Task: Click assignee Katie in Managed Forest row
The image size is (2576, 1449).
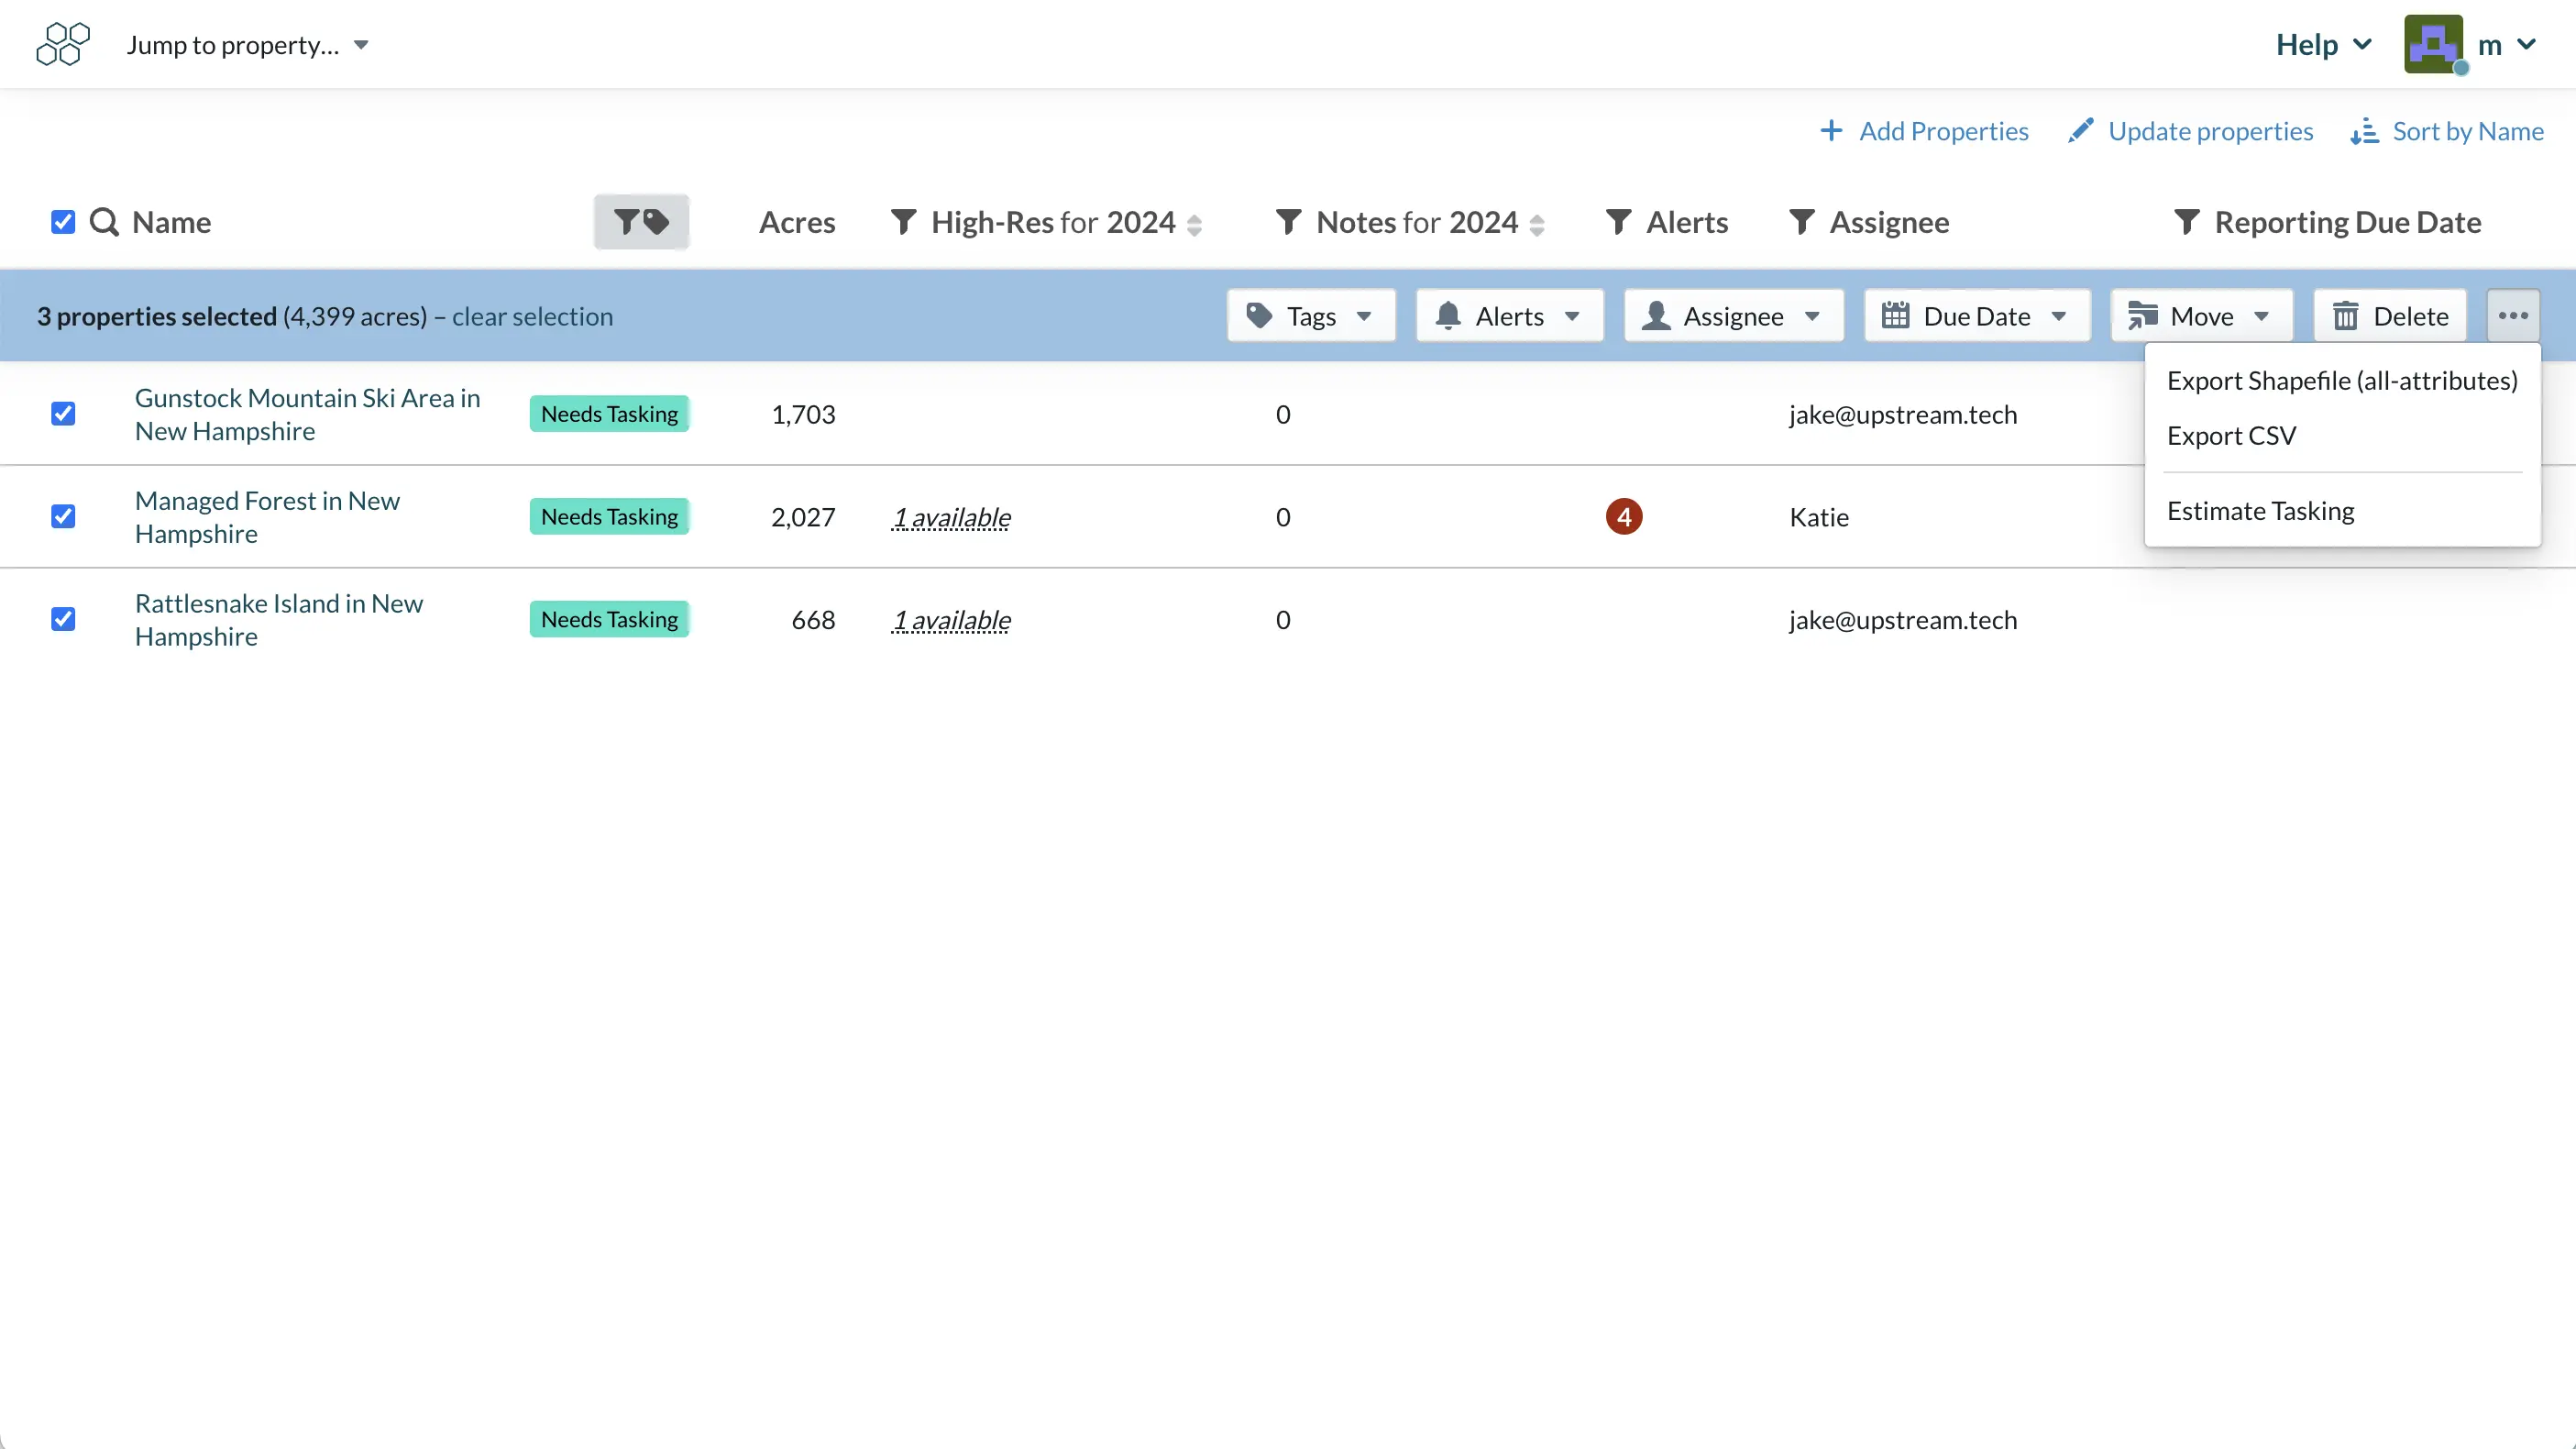Action: click(1819, 517)
